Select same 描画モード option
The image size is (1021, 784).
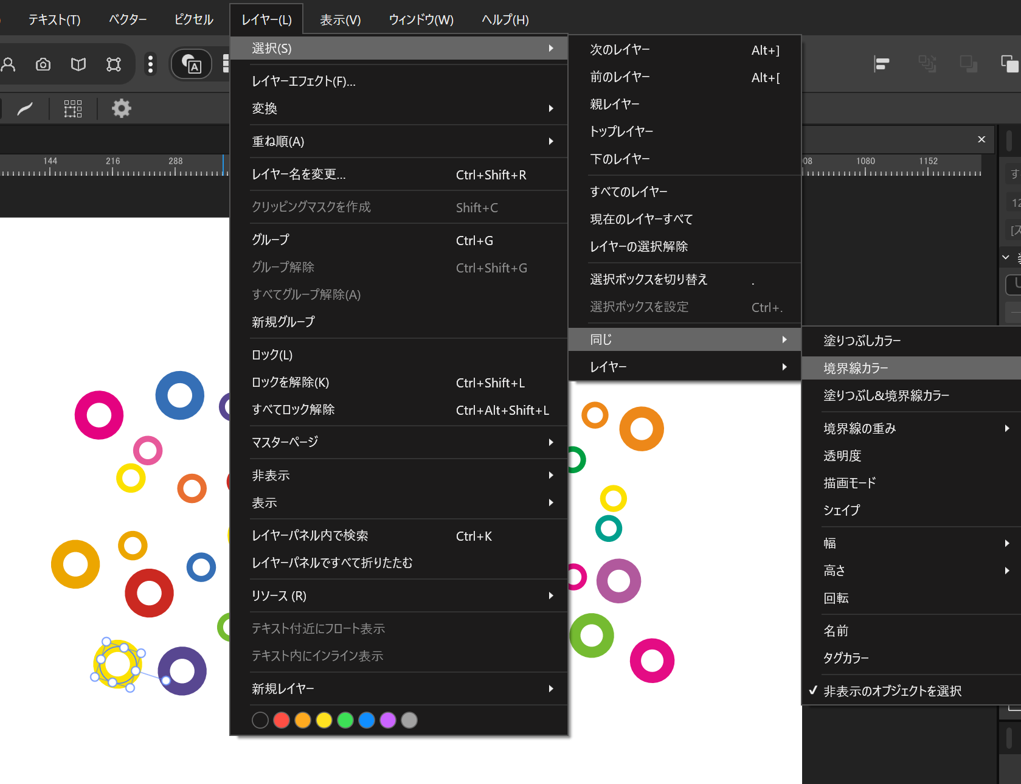click(x=911, y=483)
